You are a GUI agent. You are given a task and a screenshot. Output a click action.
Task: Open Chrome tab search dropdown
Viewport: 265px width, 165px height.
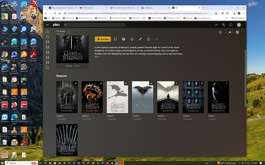(45, 8)
